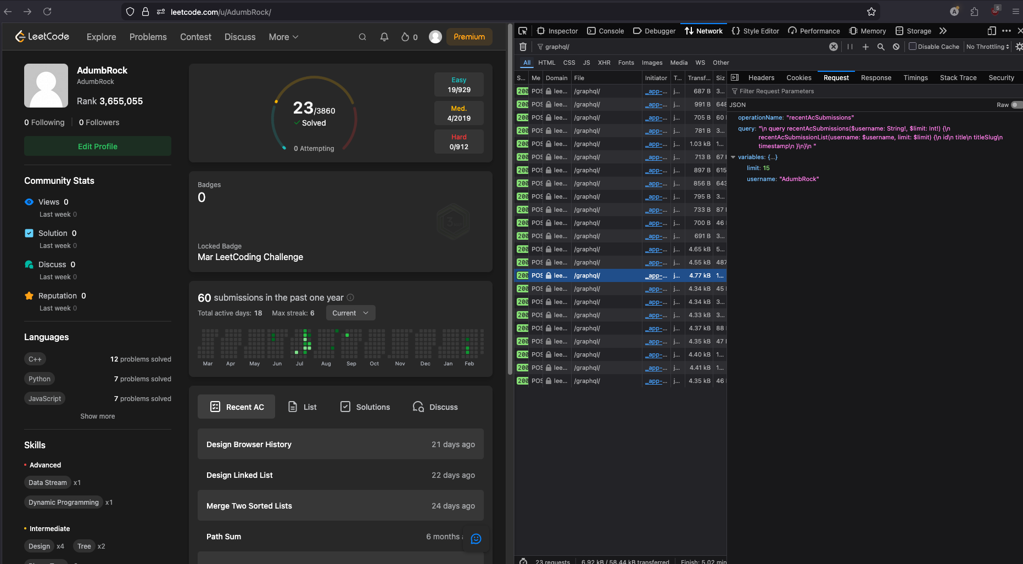Select the request row transferring 687 B
Screen dimensions: 1023x564
click(x=620, y=91)
